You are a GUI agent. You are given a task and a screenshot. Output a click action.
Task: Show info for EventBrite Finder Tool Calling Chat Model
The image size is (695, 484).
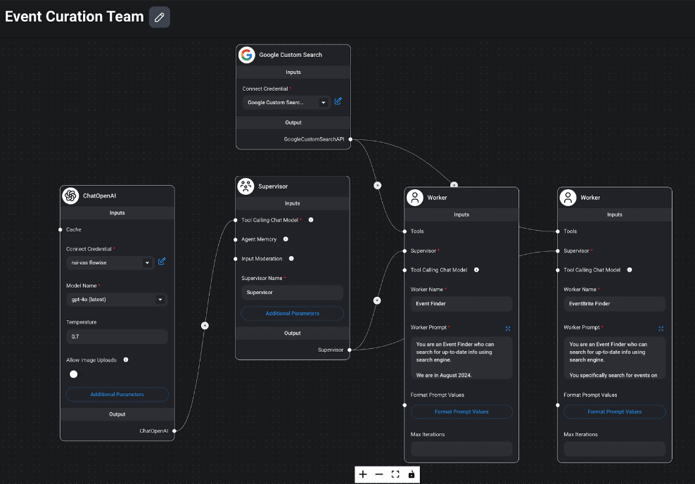pyautogui.click(x=630, y=270)
